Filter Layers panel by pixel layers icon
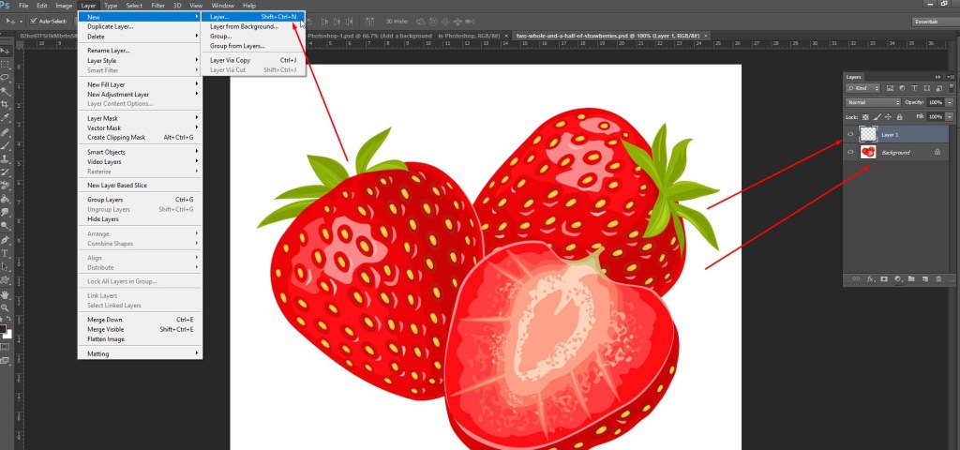The image size is (960, 450). [891, 88]
